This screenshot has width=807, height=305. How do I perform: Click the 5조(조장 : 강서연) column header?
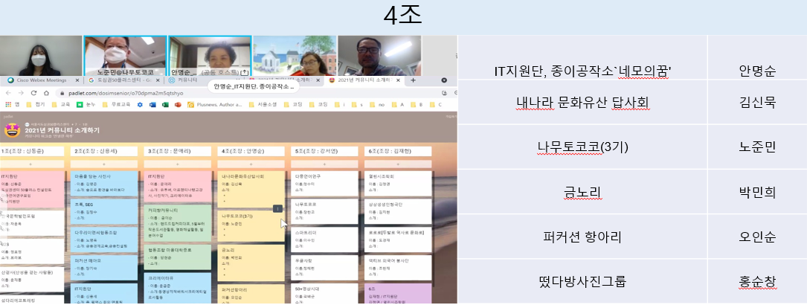pyautogui.click(x=324, y=151)
